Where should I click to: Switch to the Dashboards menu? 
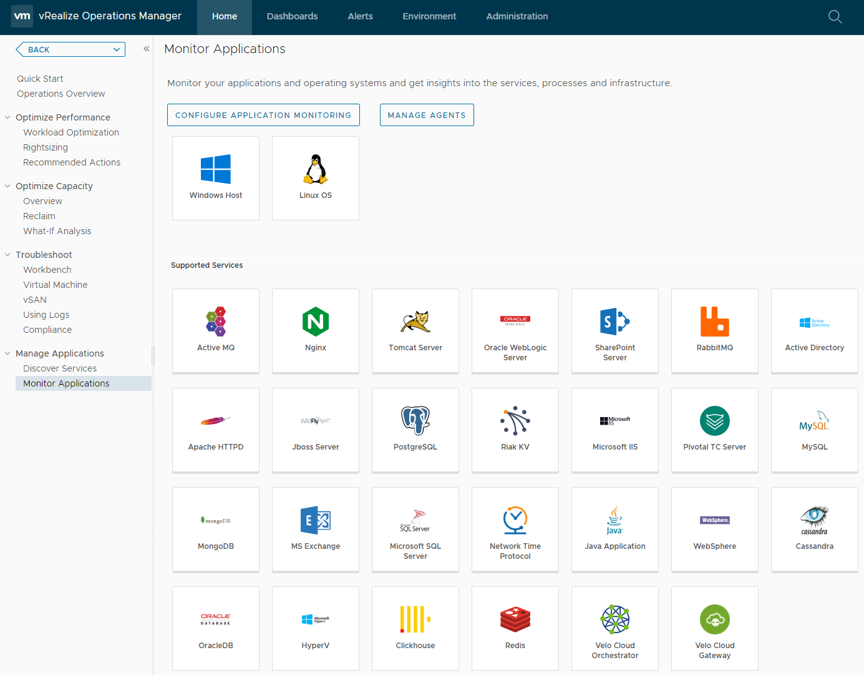[292, 16]
